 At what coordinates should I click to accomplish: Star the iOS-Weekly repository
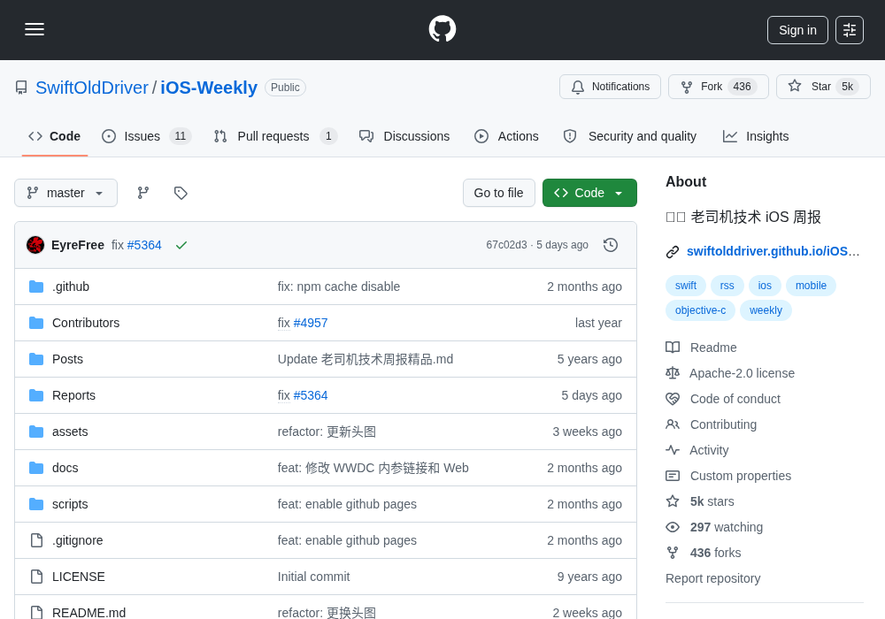(x=823, y=87)
